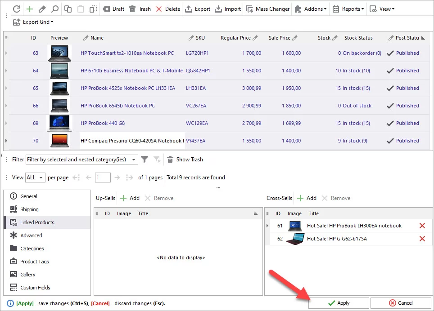This screenshot has height=311, width=434.
Task: Click the pencil Edit product icon
Action: coord(42,9)
